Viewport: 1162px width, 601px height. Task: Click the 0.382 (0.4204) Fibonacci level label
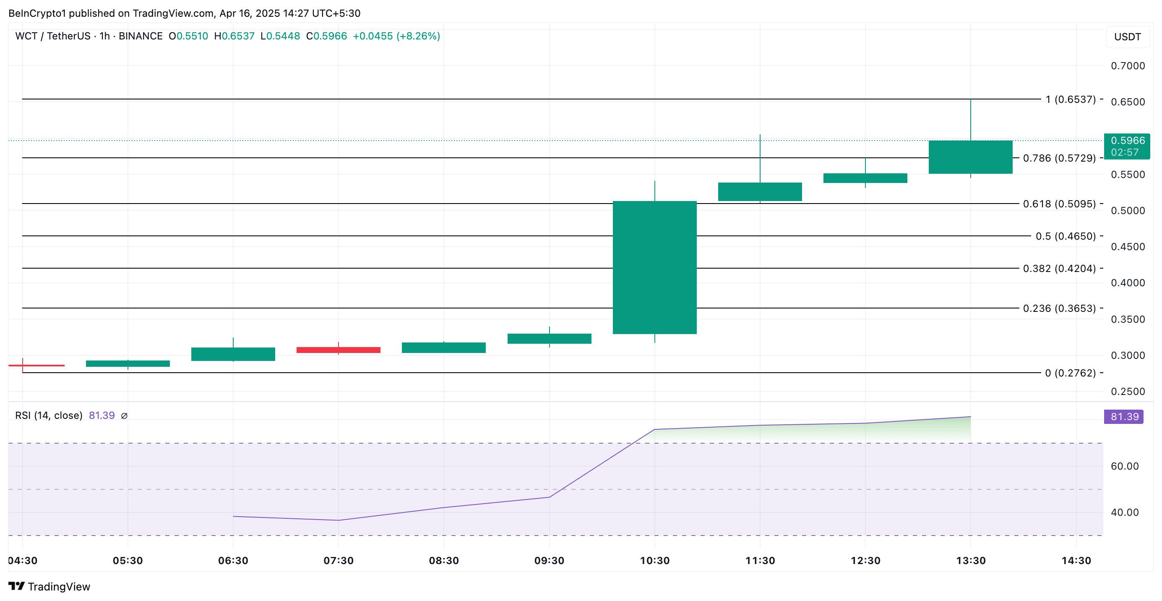tap(1059, 269)
